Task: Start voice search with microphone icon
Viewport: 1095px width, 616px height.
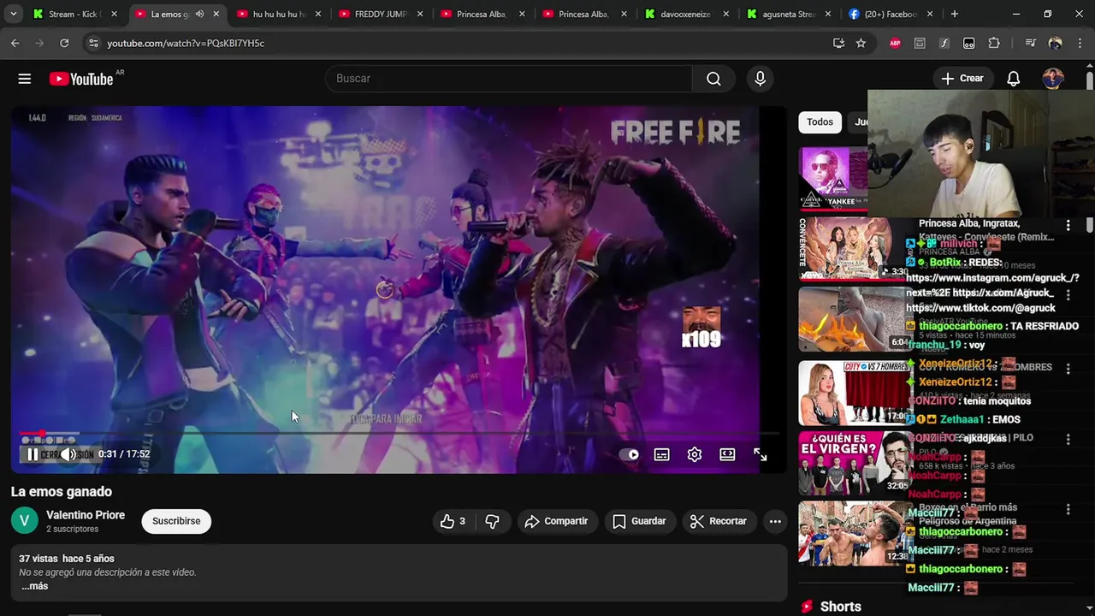Action: (760, 79)
